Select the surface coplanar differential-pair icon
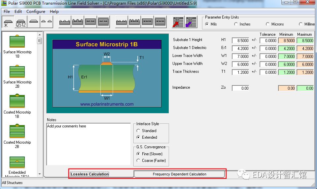This screenshot has height=189, width=317. [x=122, y=22]
